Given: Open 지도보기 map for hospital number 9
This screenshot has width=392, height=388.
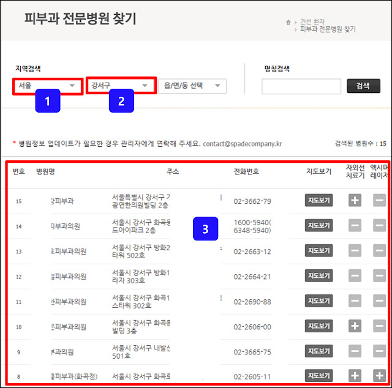Looking at the screenshot, I should (318, 351).
